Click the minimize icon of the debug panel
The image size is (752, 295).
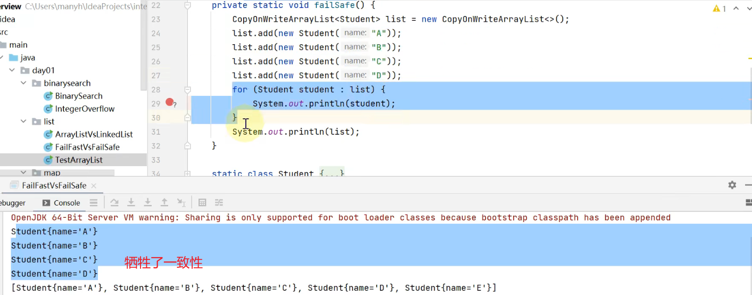748,185
